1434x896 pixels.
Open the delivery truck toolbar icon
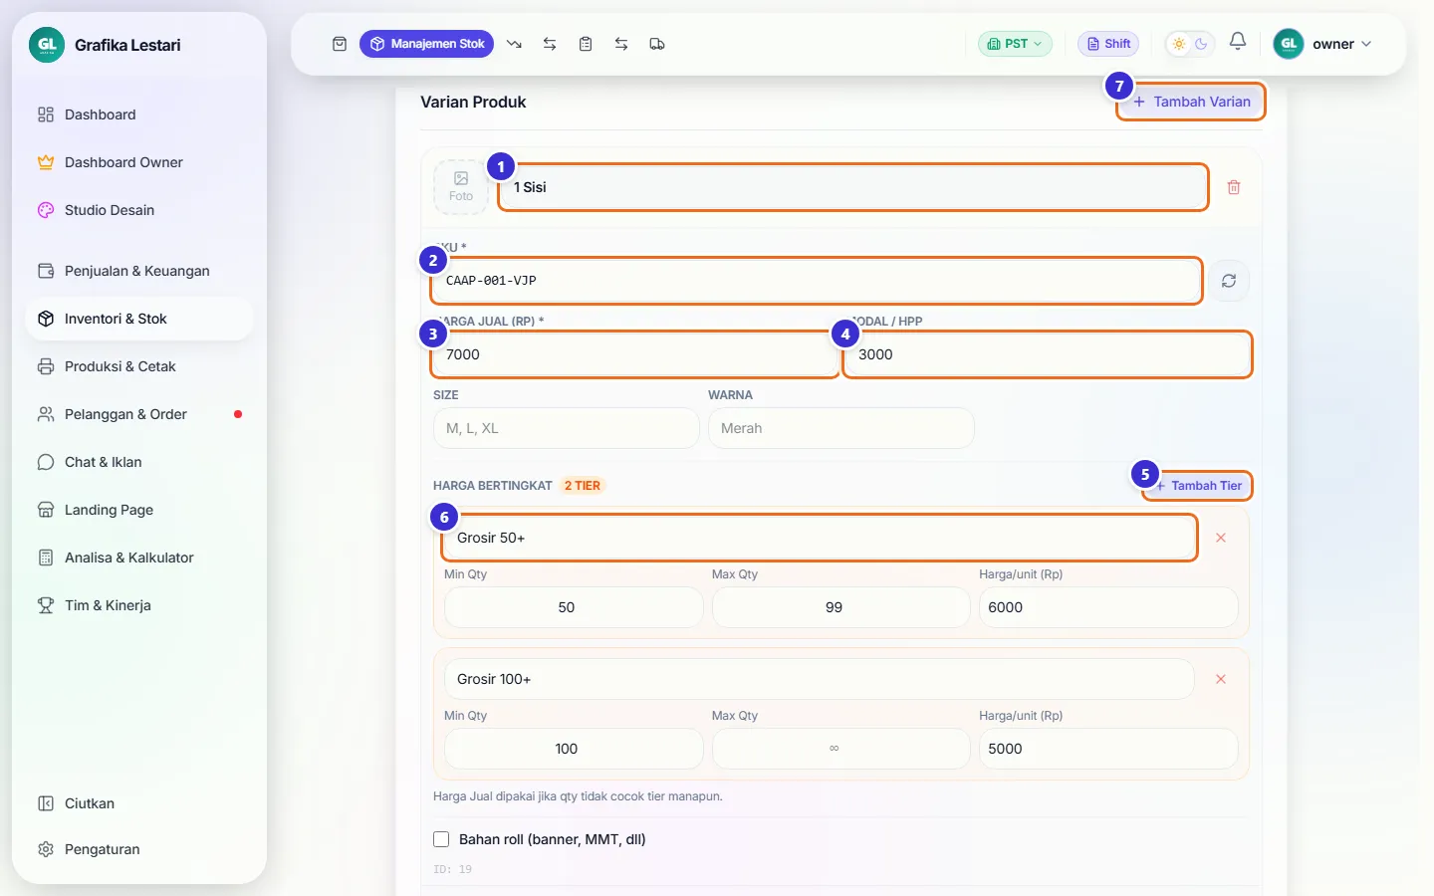point(657,44)
